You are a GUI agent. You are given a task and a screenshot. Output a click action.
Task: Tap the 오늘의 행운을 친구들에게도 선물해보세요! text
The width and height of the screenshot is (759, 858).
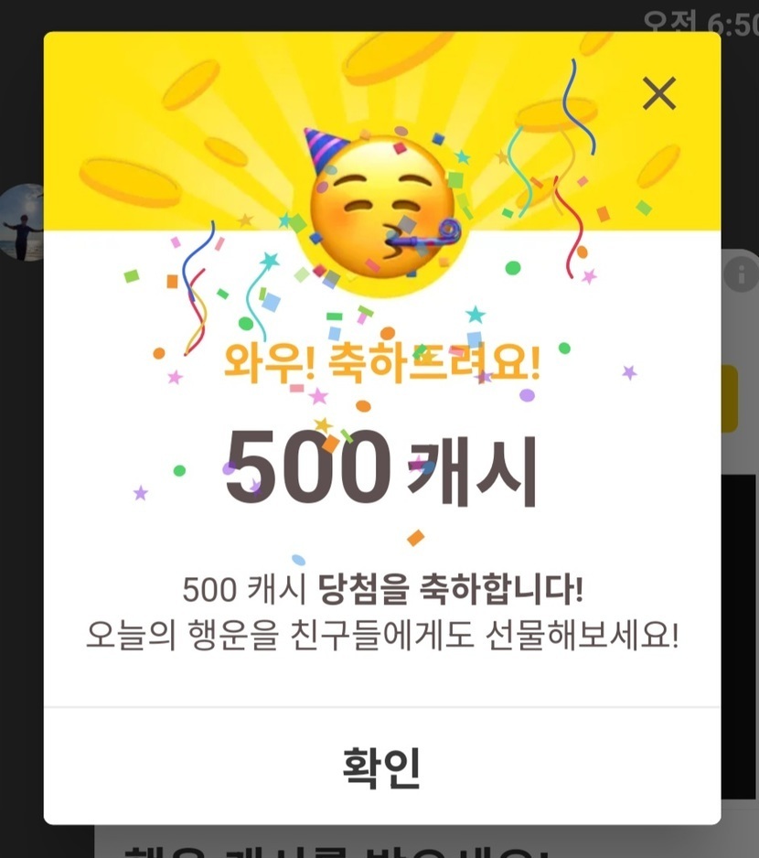(x=382, y=636)
